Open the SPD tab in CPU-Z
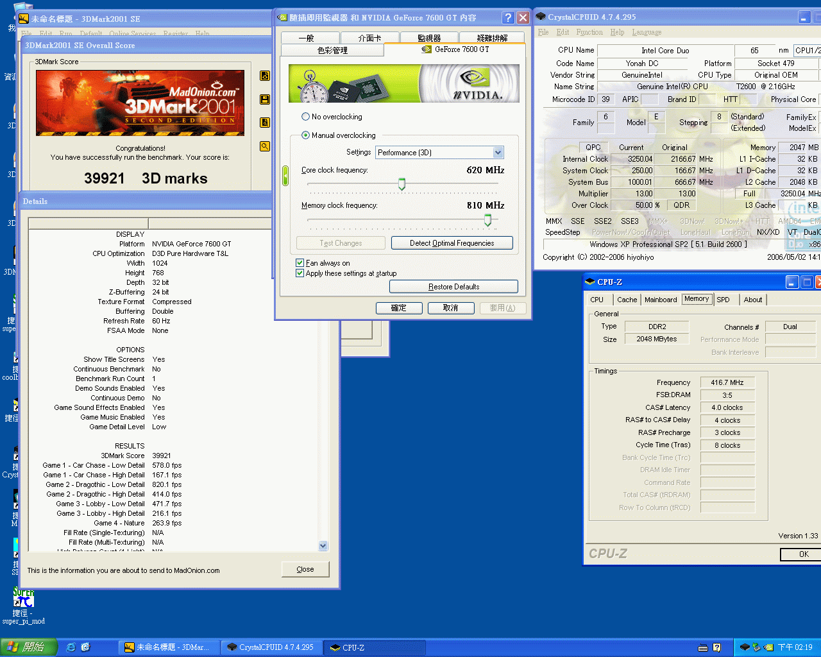 [724, 300]
